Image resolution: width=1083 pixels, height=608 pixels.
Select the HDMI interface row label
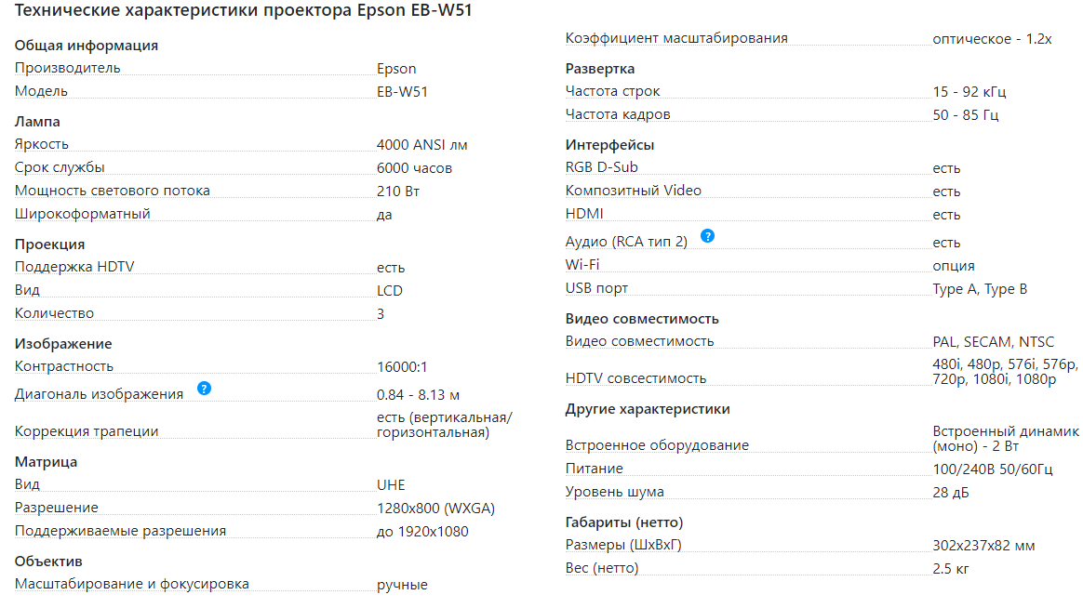pos(584,214)
